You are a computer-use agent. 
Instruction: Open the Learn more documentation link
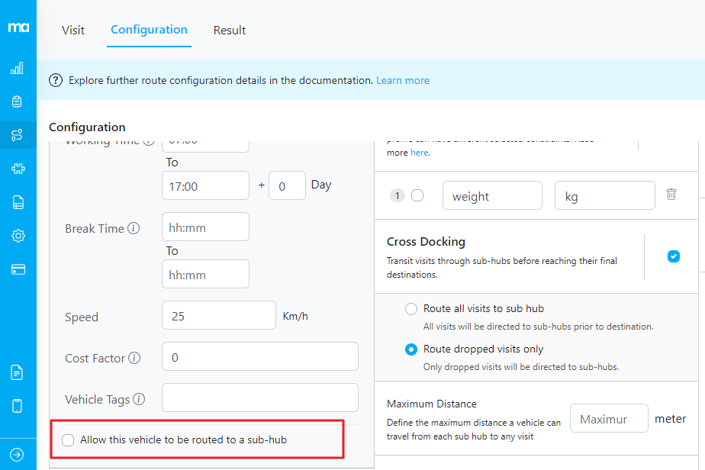point(402,80)
